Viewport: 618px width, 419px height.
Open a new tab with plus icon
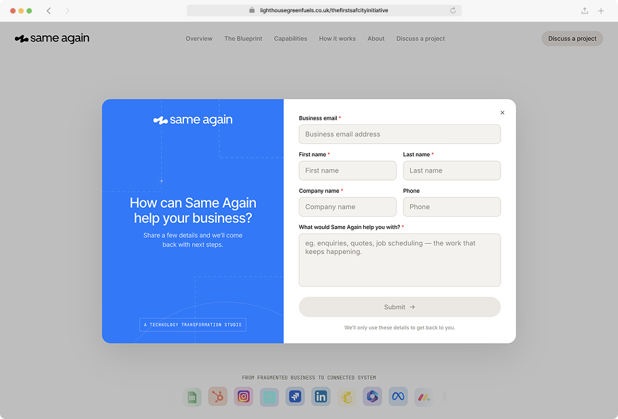(x=600, y=11)
